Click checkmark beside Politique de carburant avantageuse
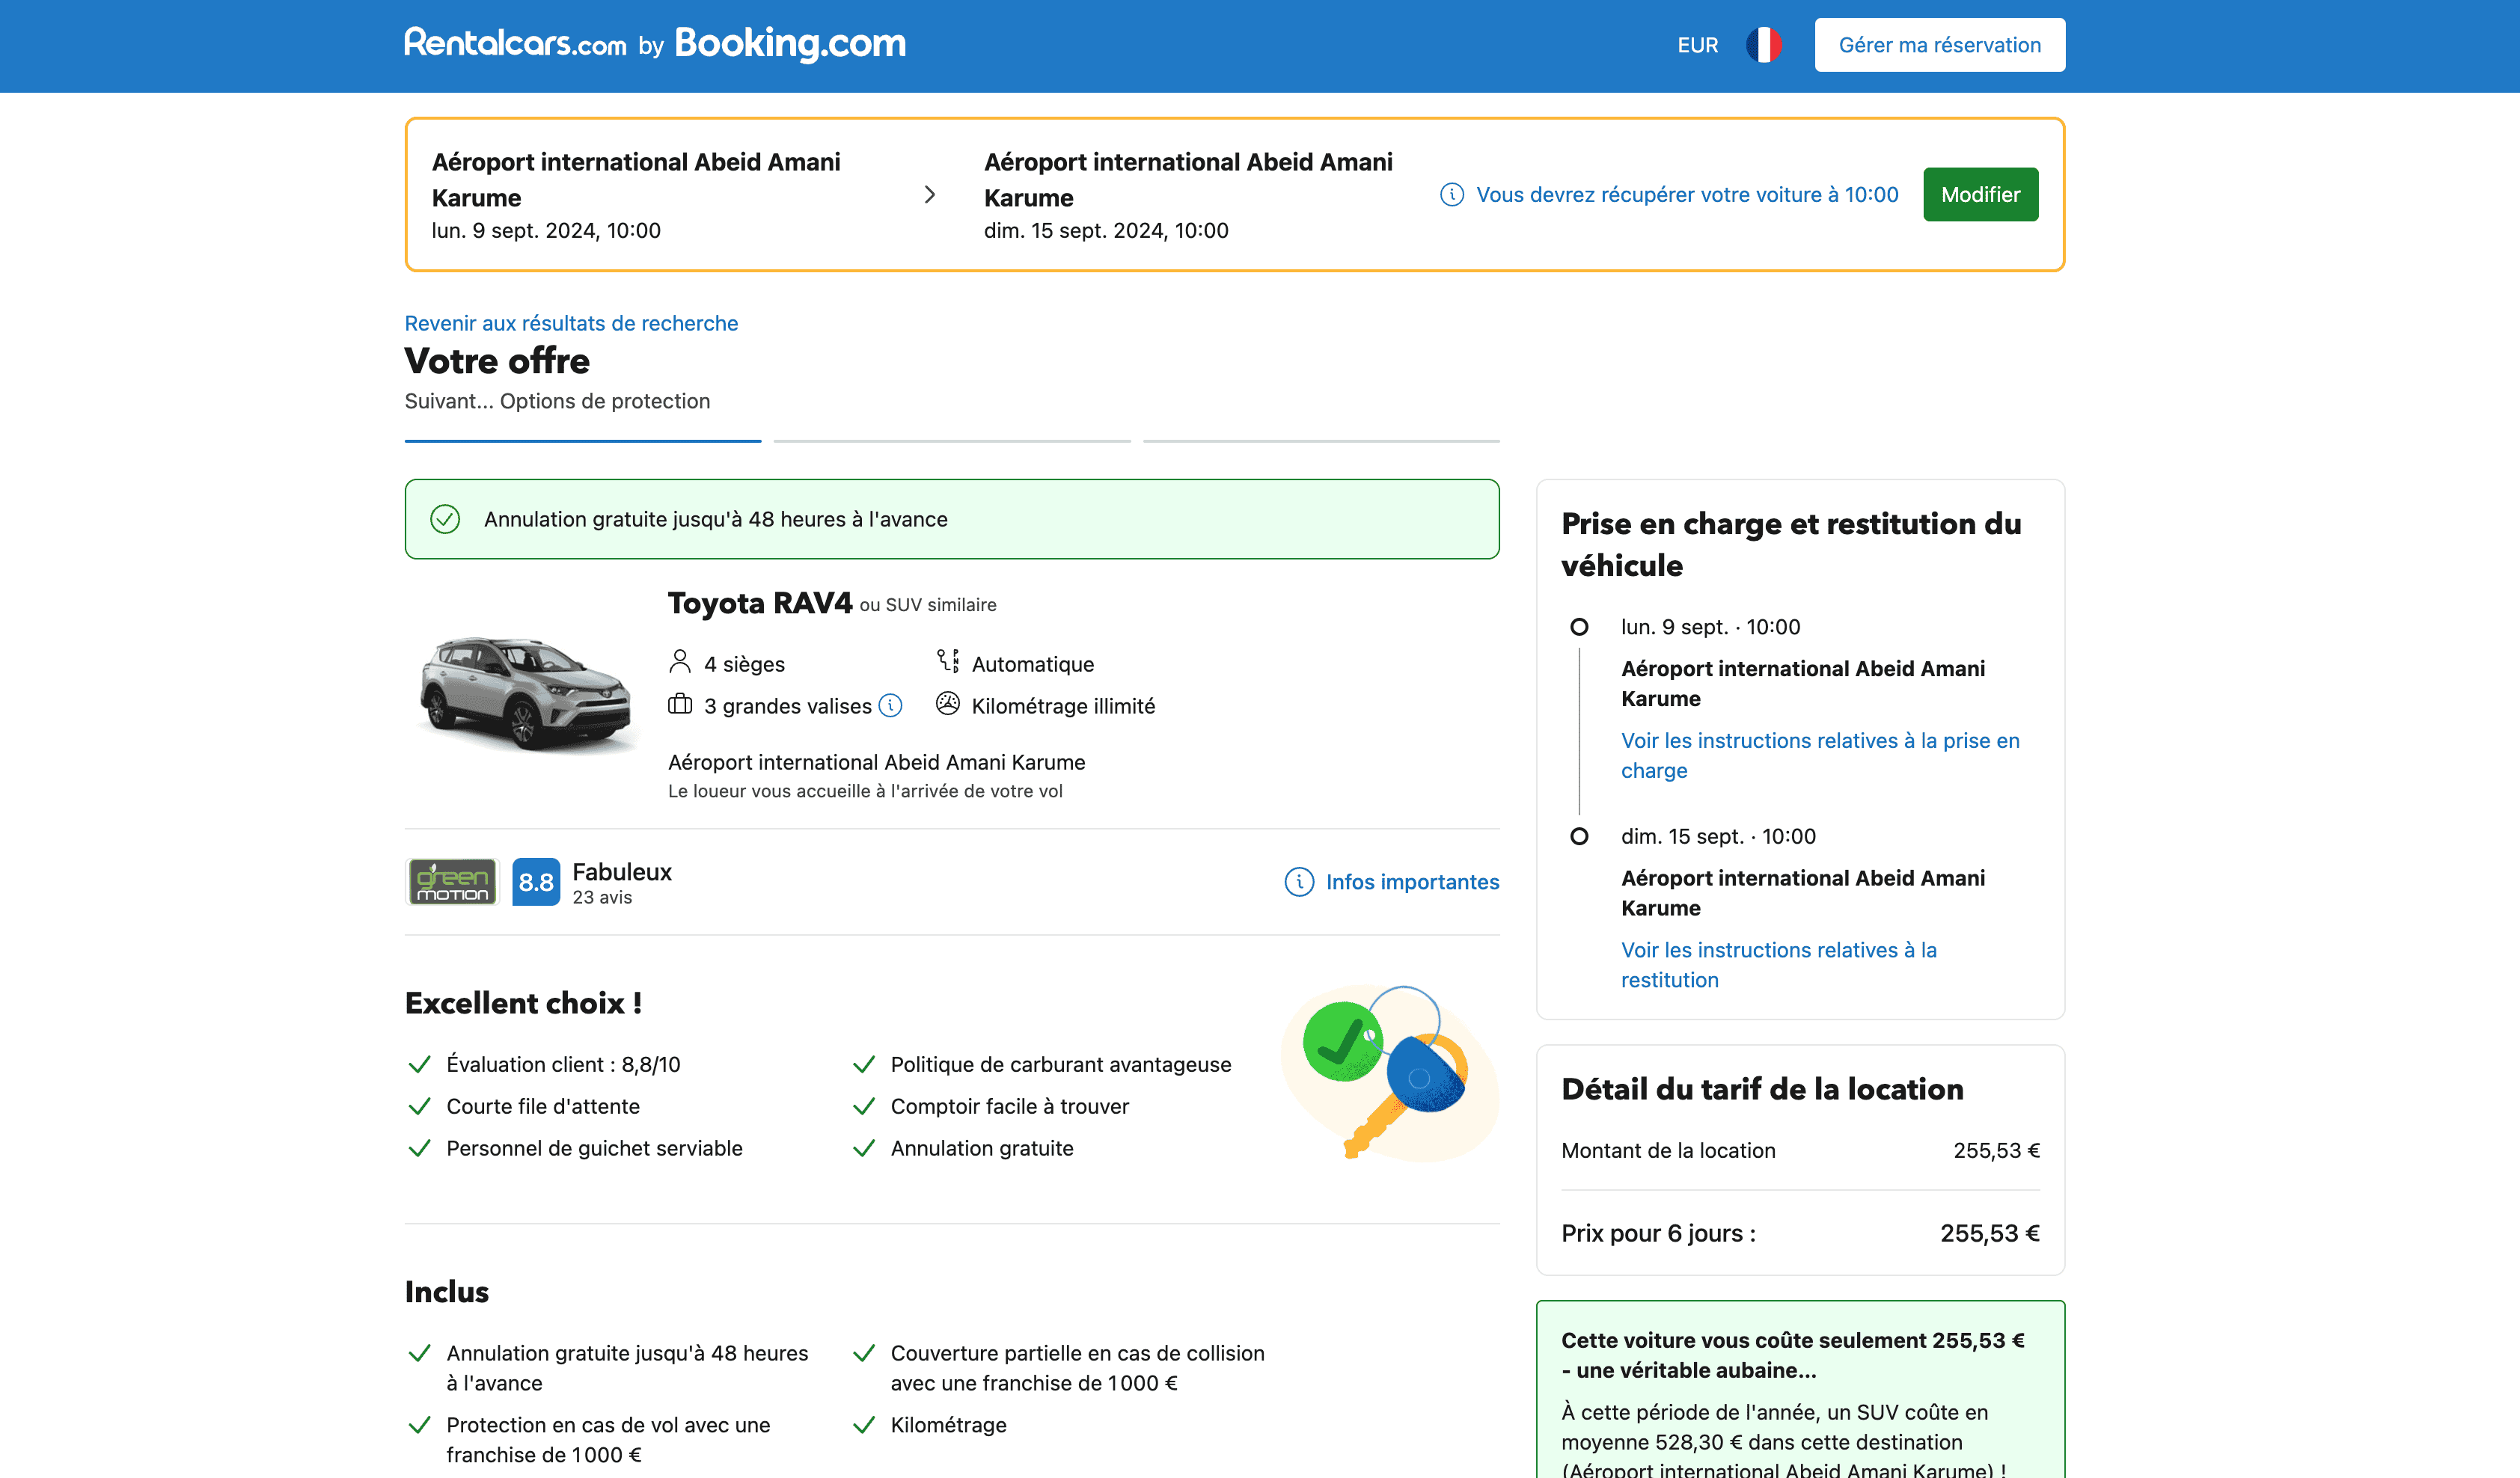The height and width of the screenshot is (1478, 2520). tap(864, 1064)
